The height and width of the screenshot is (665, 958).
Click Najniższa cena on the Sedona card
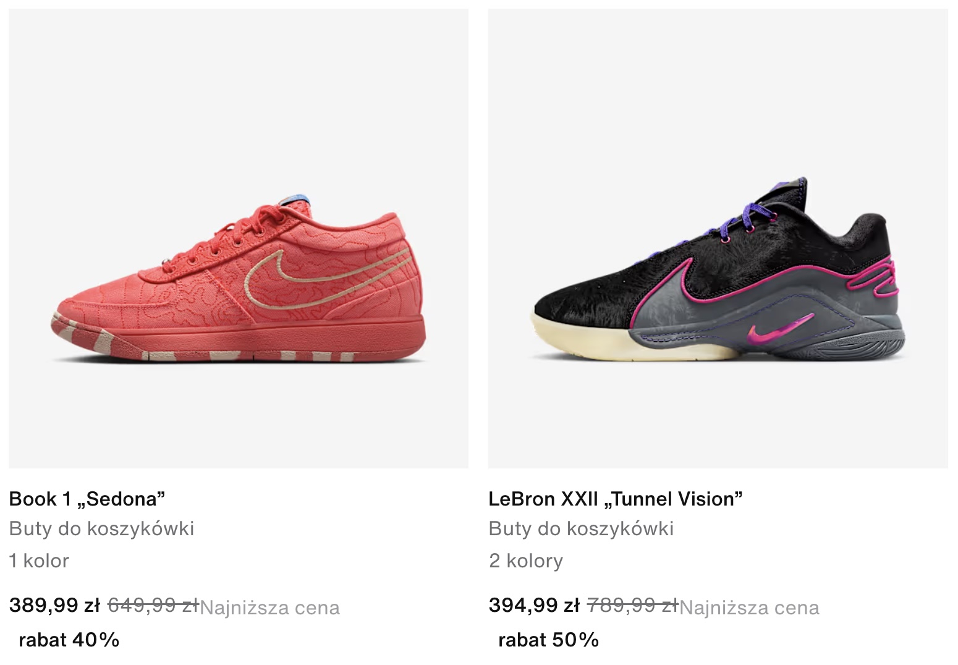tap(270, 608)
